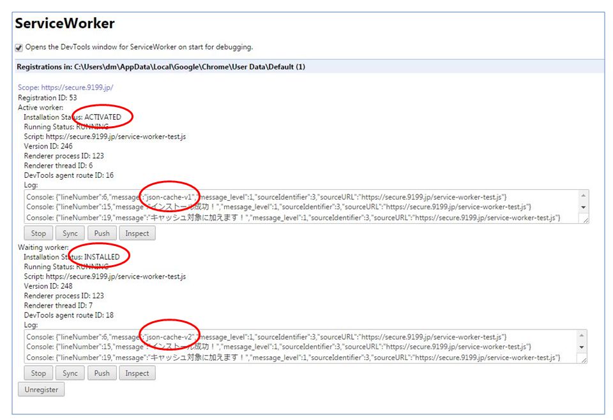This screenshot has width=613, height=420.
Task: Stop the active worker
Action: 38,233
